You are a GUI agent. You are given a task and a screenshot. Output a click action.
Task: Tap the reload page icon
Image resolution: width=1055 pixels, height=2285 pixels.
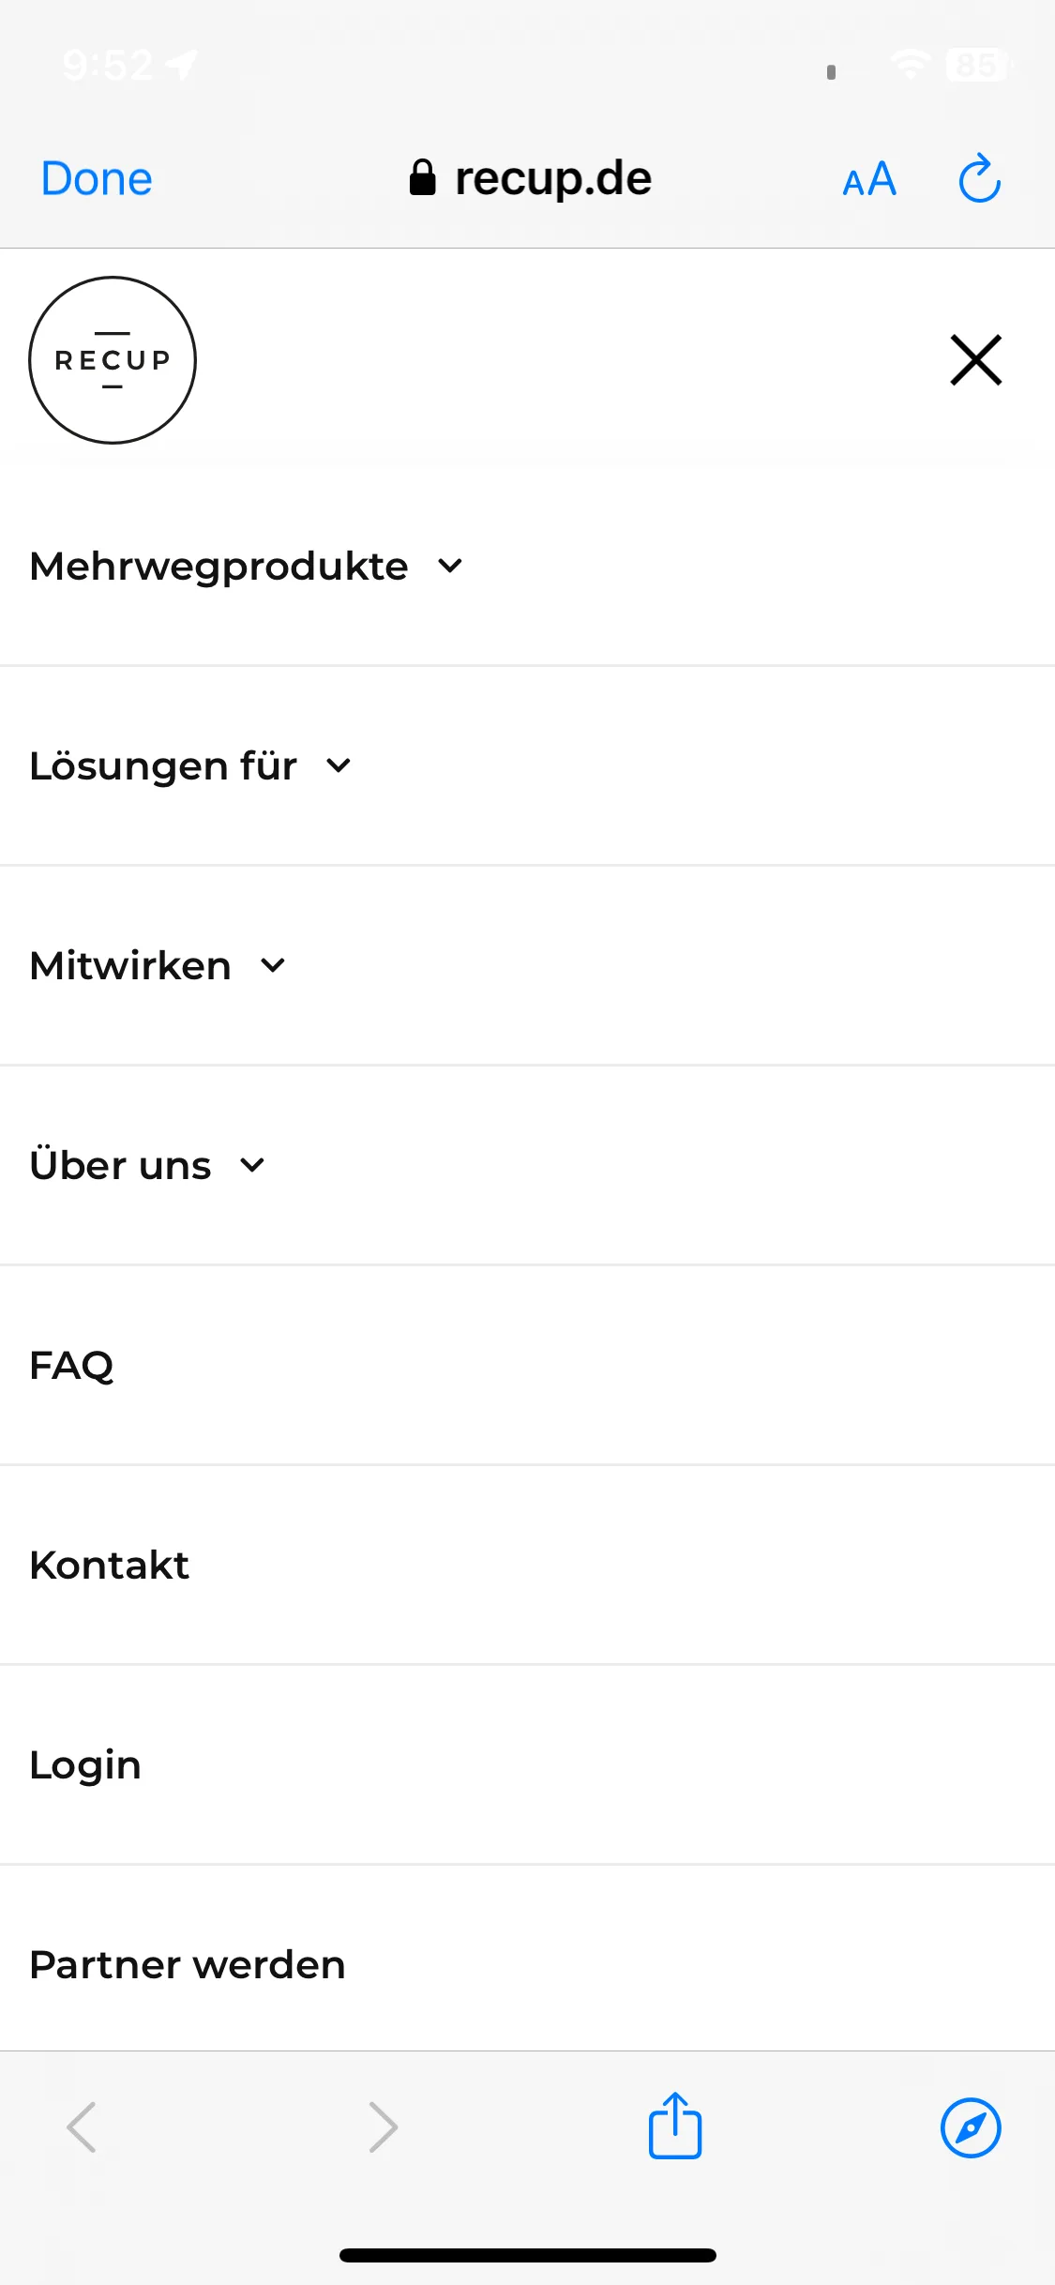tap(979, 178)
